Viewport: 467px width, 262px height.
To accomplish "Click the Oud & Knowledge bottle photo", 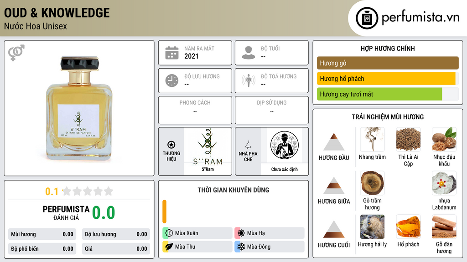I will click(79, 108).
